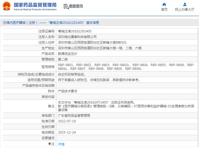199x148 pixels.
Task: Select intended use text 用于测量成人舒张压
Action: [x=99, y=80]
